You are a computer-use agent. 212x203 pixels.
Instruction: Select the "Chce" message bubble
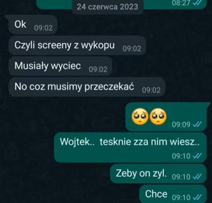tap(173, 194)
